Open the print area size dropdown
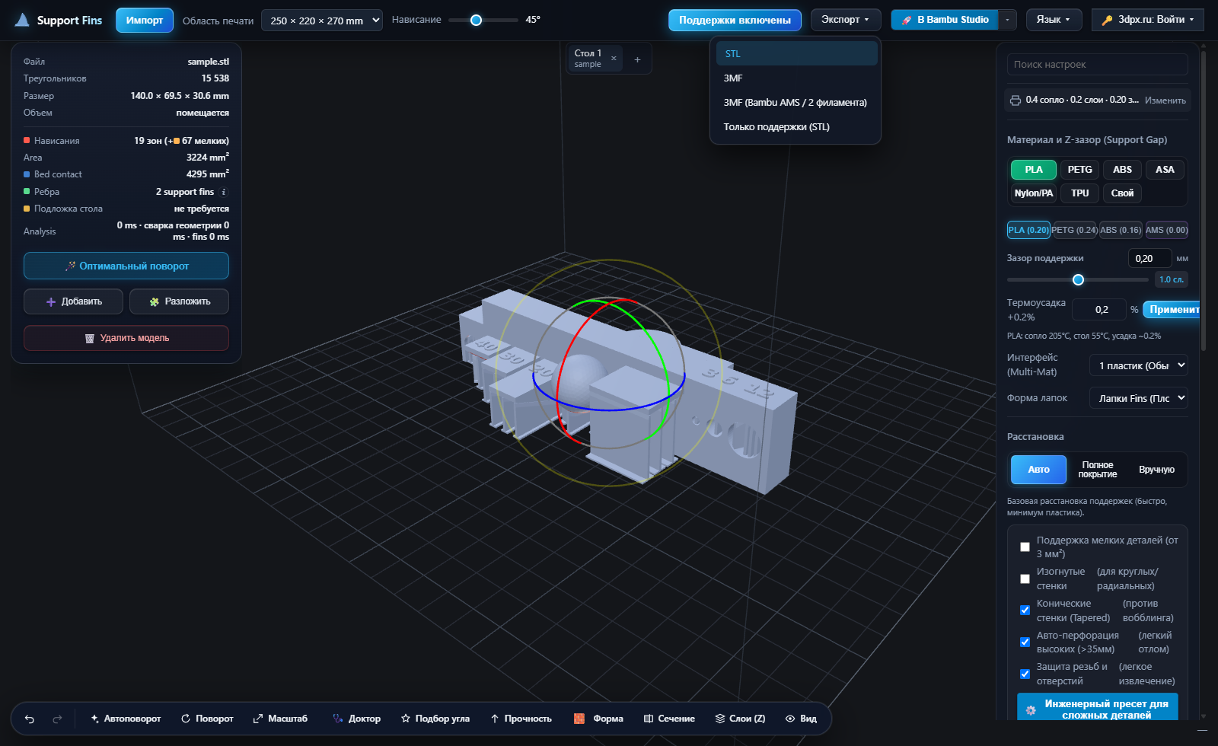The image size is (1218, 746). (322, 21)
